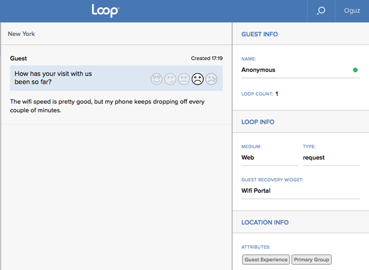Click the Guest Experience attribute tag
This screenshot has height=270, width=369.
pos(266,259)
